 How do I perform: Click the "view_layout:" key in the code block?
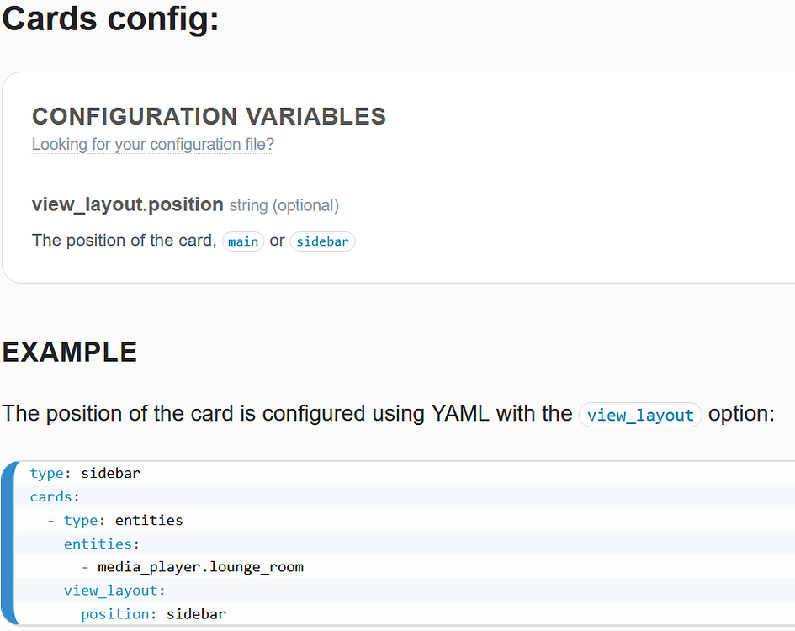point(114,591)
